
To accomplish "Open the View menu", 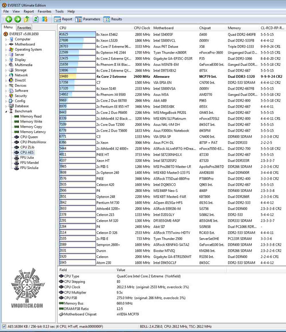I will point(16,12).
